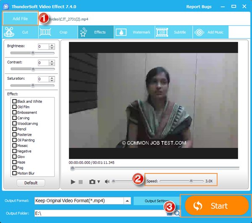The width and height of the screenshot is (252, 223).
Task: Enable the Black and White effect
Action: pos(15,102)
